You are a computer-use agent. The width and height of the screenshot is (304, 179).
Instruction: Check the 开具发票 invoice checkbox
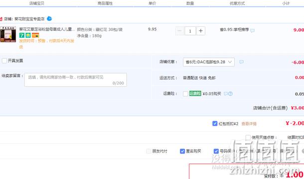[4, 61]
